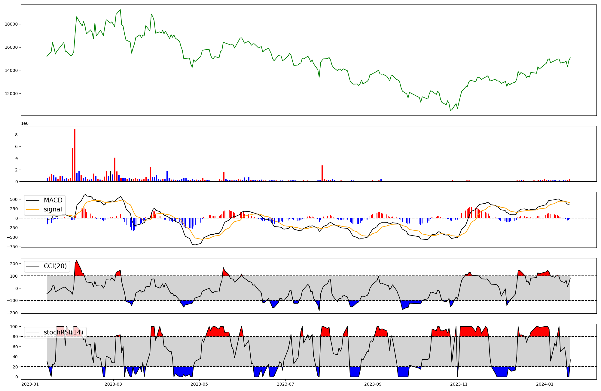Click the black line sample beside CCI(20) legend
The height and width of the screenshot is (391, 601).
click(x=33, y=266)
